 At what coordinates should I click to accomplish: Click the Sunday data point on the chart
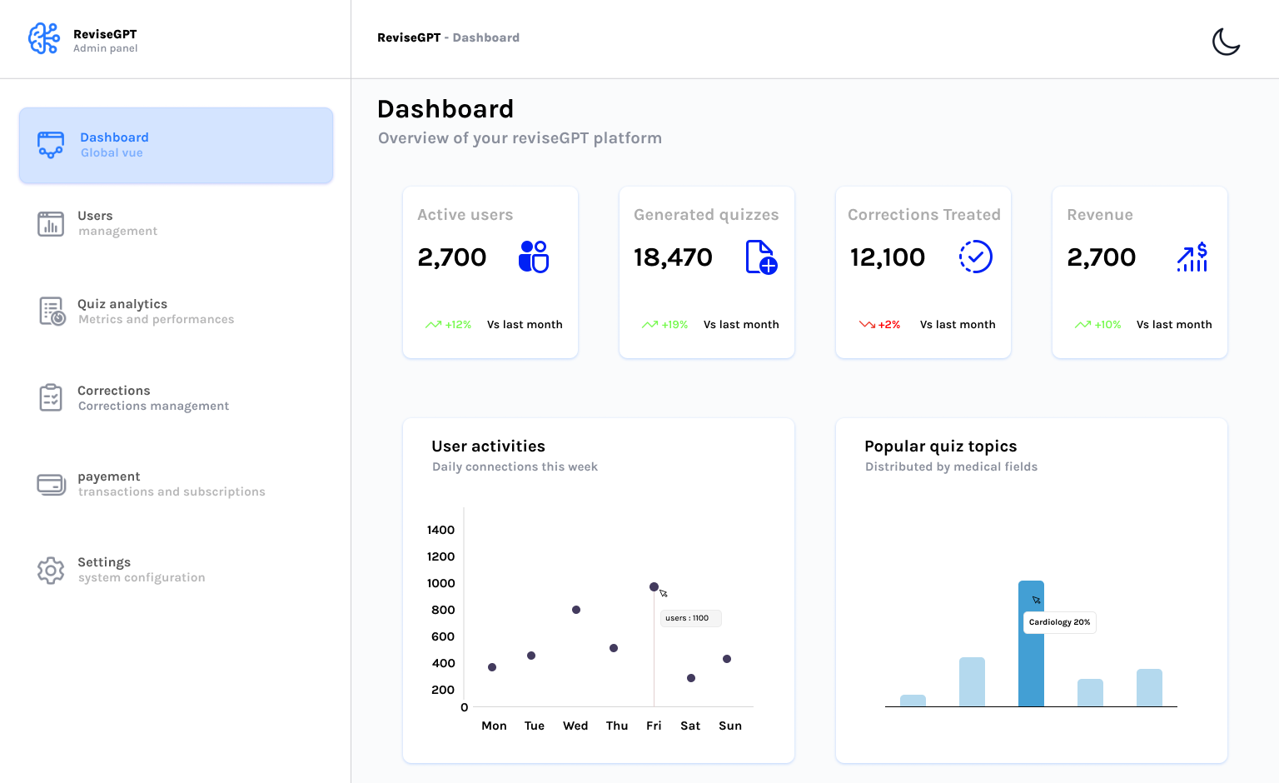727,659
